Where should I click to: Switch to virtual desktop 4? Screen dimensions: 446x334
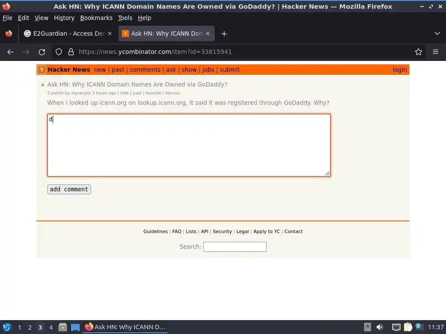51,327
